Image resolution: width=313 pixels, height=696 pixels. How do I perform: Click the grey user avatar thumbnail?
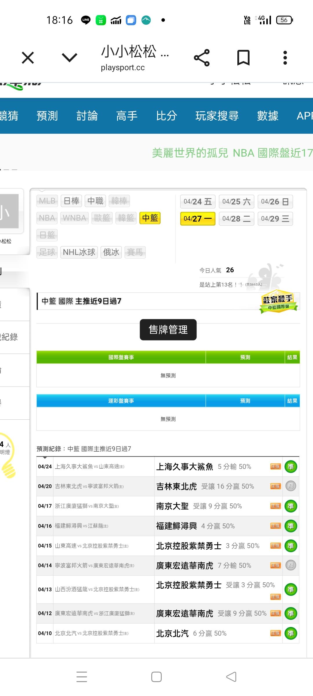(9, 211)
